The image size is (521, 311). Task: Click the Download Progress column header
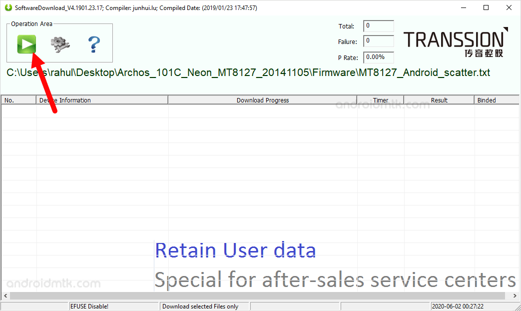262,99
